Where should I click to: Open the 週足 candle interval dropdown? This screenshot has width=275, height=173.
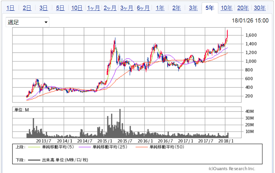(x=28, y=22)
